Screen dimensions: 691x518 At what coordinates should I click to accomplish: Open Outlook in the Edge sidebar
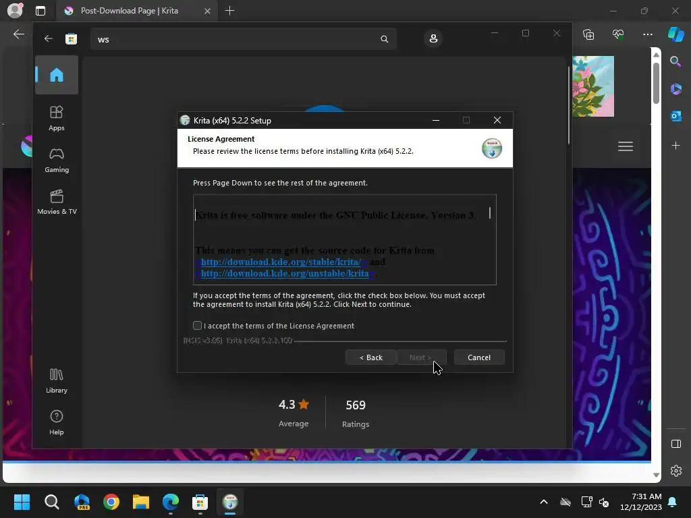(675, 116)
